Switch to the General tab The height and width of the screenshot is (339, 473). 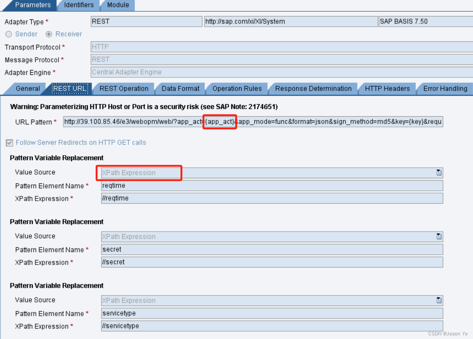click(x=28, y=88)
